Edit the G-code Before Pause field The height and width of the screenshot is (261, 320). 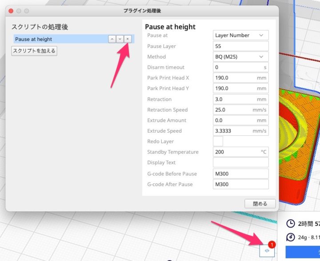[x=240, y=174]
